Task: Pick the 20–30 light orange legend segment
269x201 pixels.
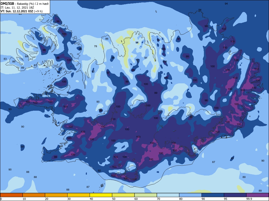Action: point(56,195)
